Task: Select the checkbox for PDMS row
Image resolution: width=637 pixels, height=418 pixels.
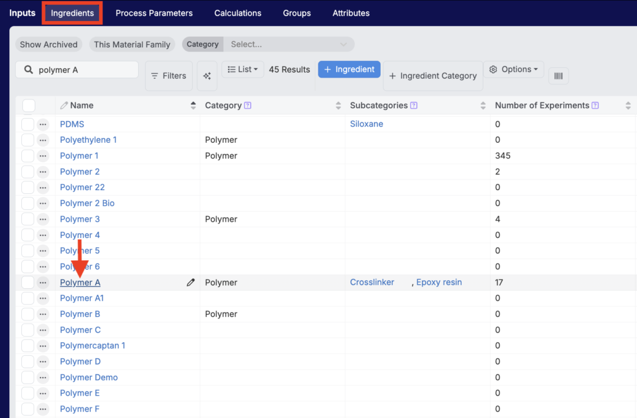Action: 27,124
